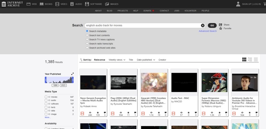Image resolution: width=266 pixels, height=129 pixels.
Task: Open the Contact menu item
Action: 164,11
